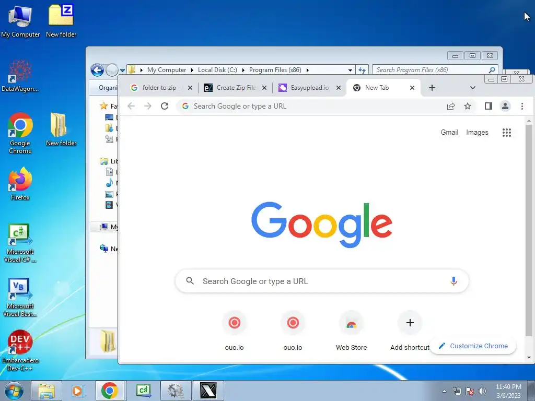The height and width of the screenshot is (401, 535).
Task: Open Web Store shortcut
Action: 352,331
